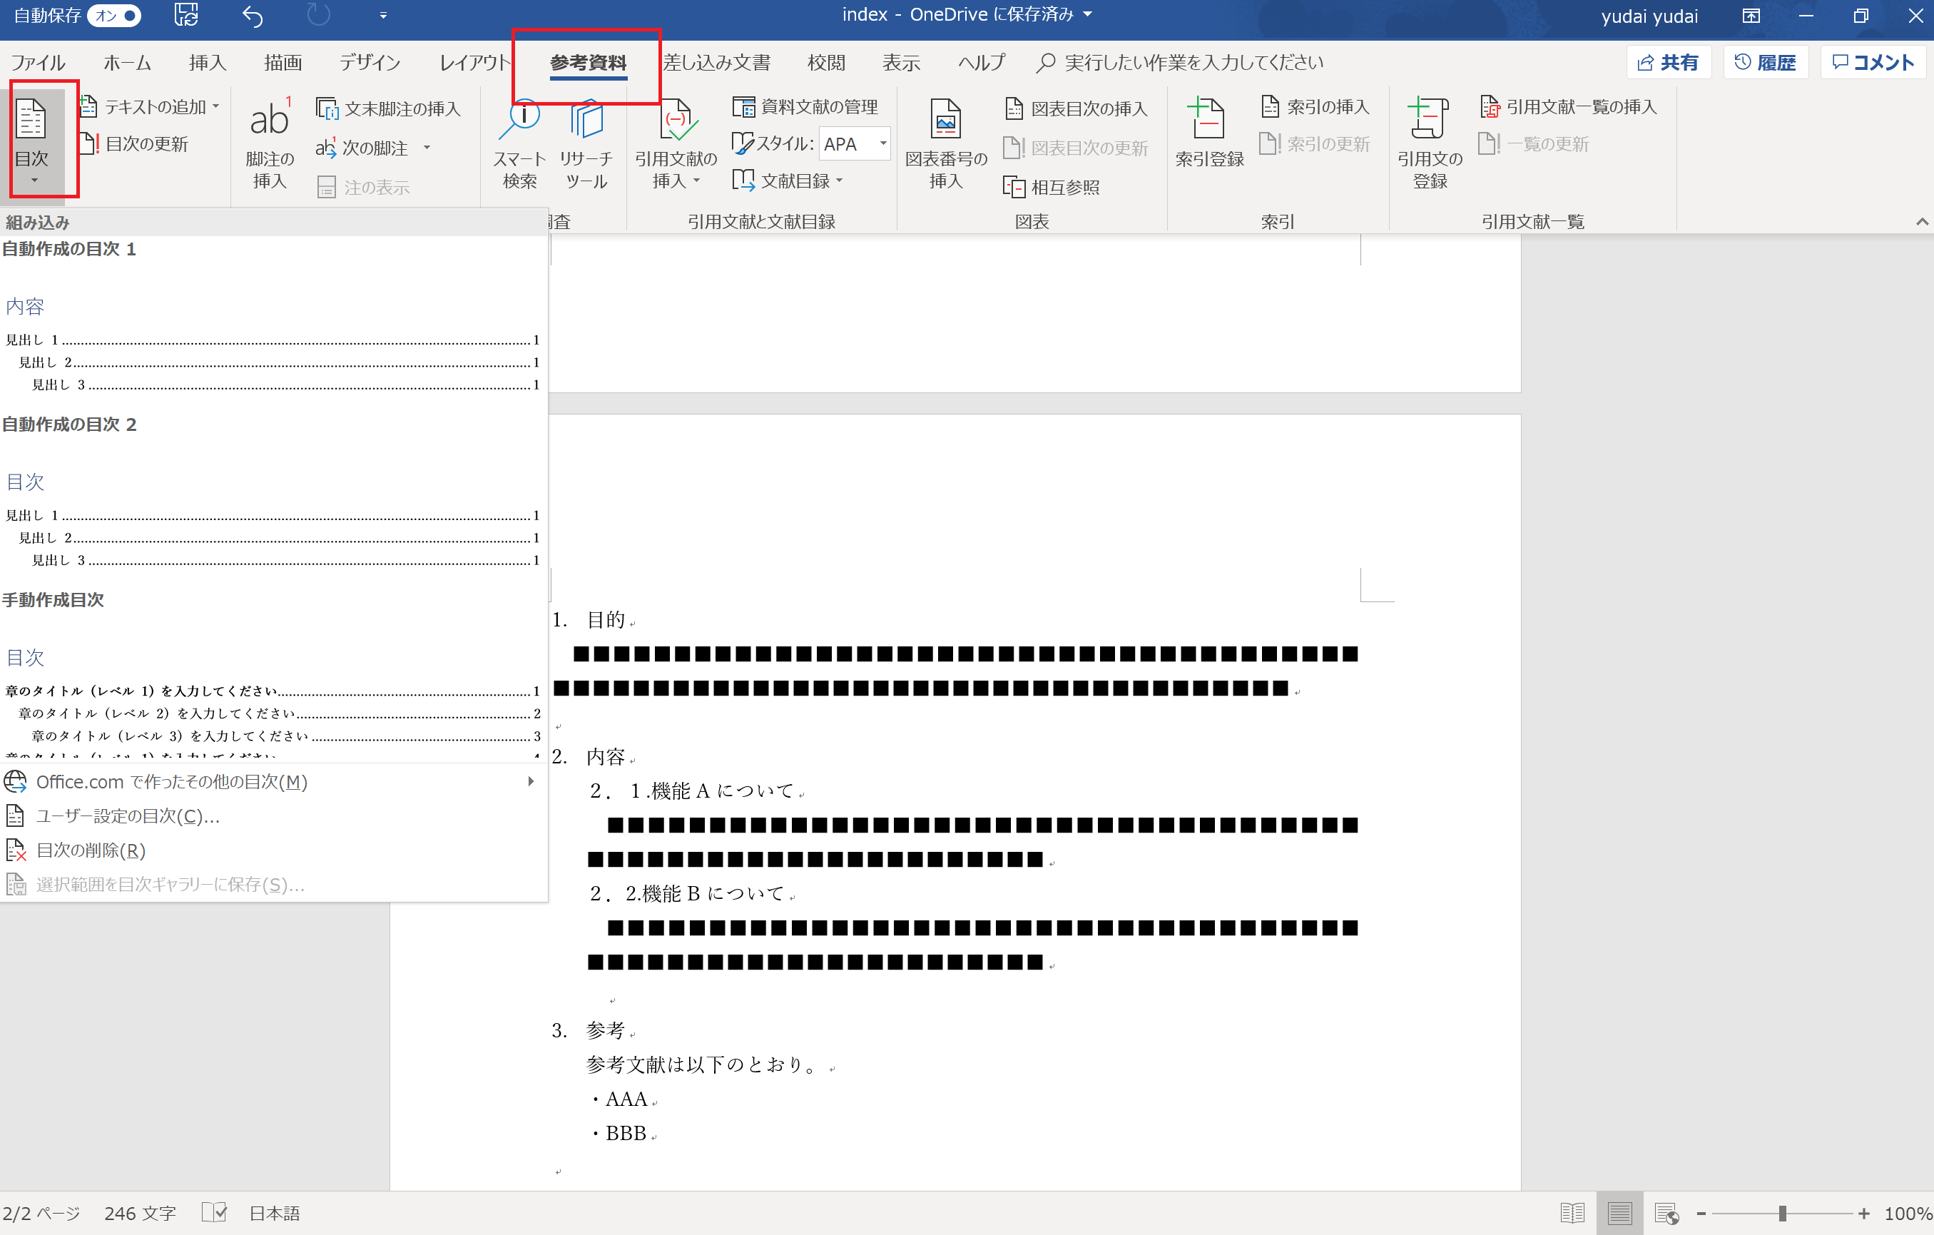Select ユーザー設定の目次 menu item
The width and height of the screenshot is (1934, 1235).
(273, 815)
